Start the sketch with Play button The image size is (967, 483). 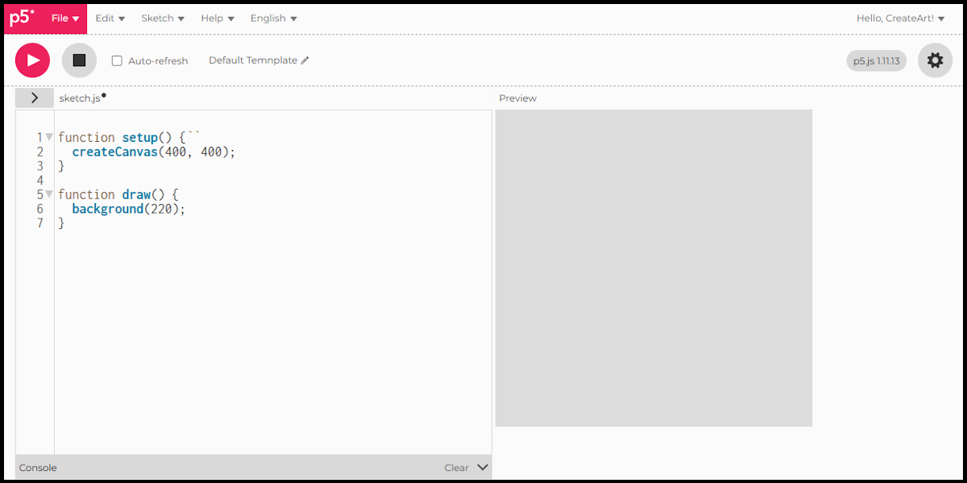(32, 60)
